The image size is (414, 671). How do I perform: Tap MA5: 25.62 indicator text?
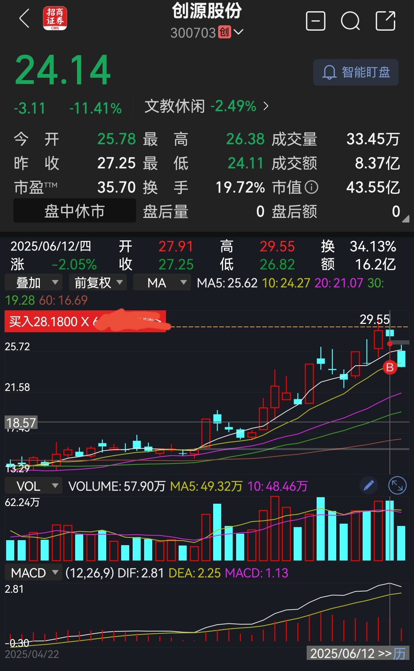pyautogui.click(x=227, y=283)
